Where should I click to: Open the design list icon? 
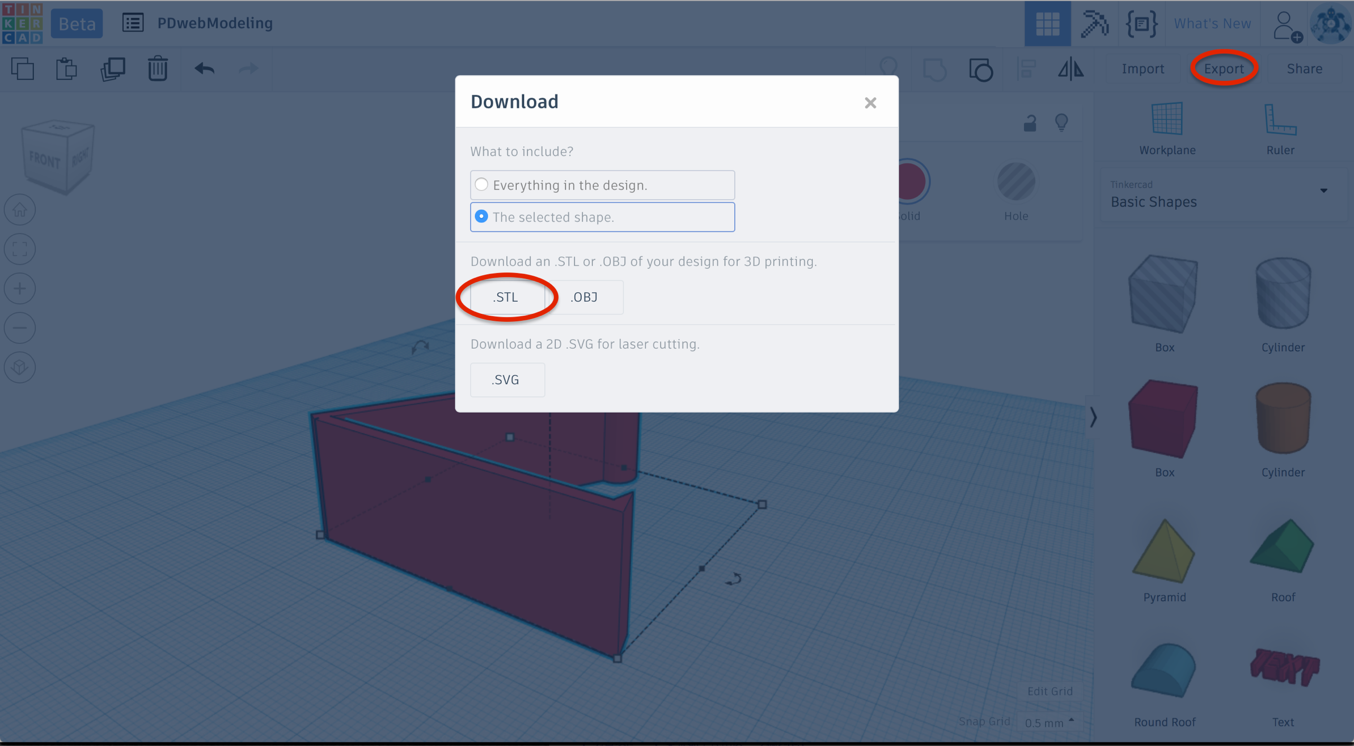(133, 23)
